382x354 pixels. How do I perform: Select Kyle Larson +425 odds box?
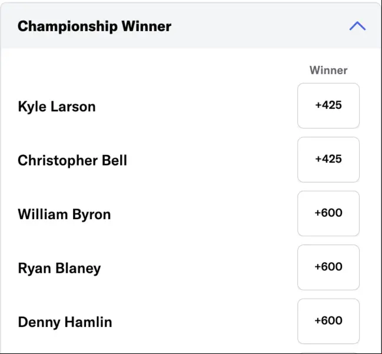pyautogui.click(x=328, y=105)
